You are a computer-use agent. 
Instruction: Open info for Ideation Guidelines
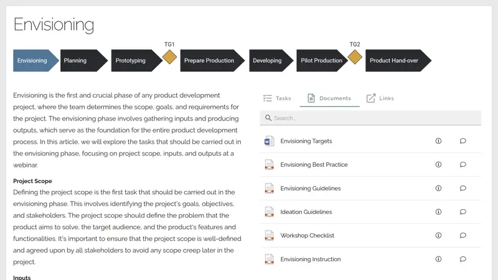coord(438,212)
